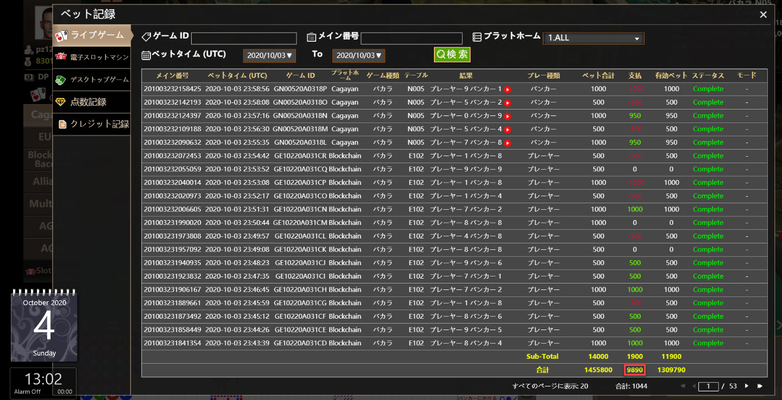
Task: Click the total valid bet 1309790
Action: point(671,370)
